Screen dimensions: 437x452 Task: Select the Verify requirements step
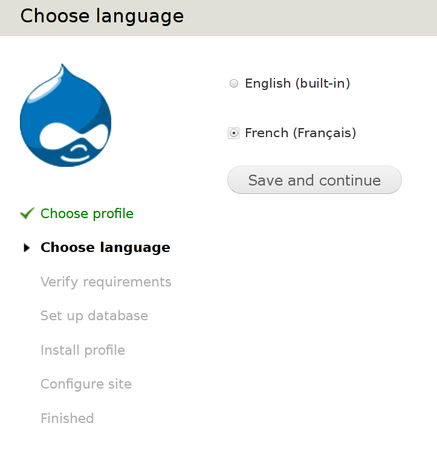[106, 282]
